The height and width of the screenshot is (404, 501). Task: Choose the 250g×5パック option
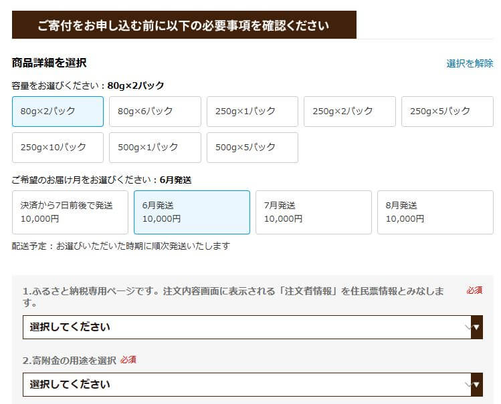pyautogui.click(x=447, y=112)
